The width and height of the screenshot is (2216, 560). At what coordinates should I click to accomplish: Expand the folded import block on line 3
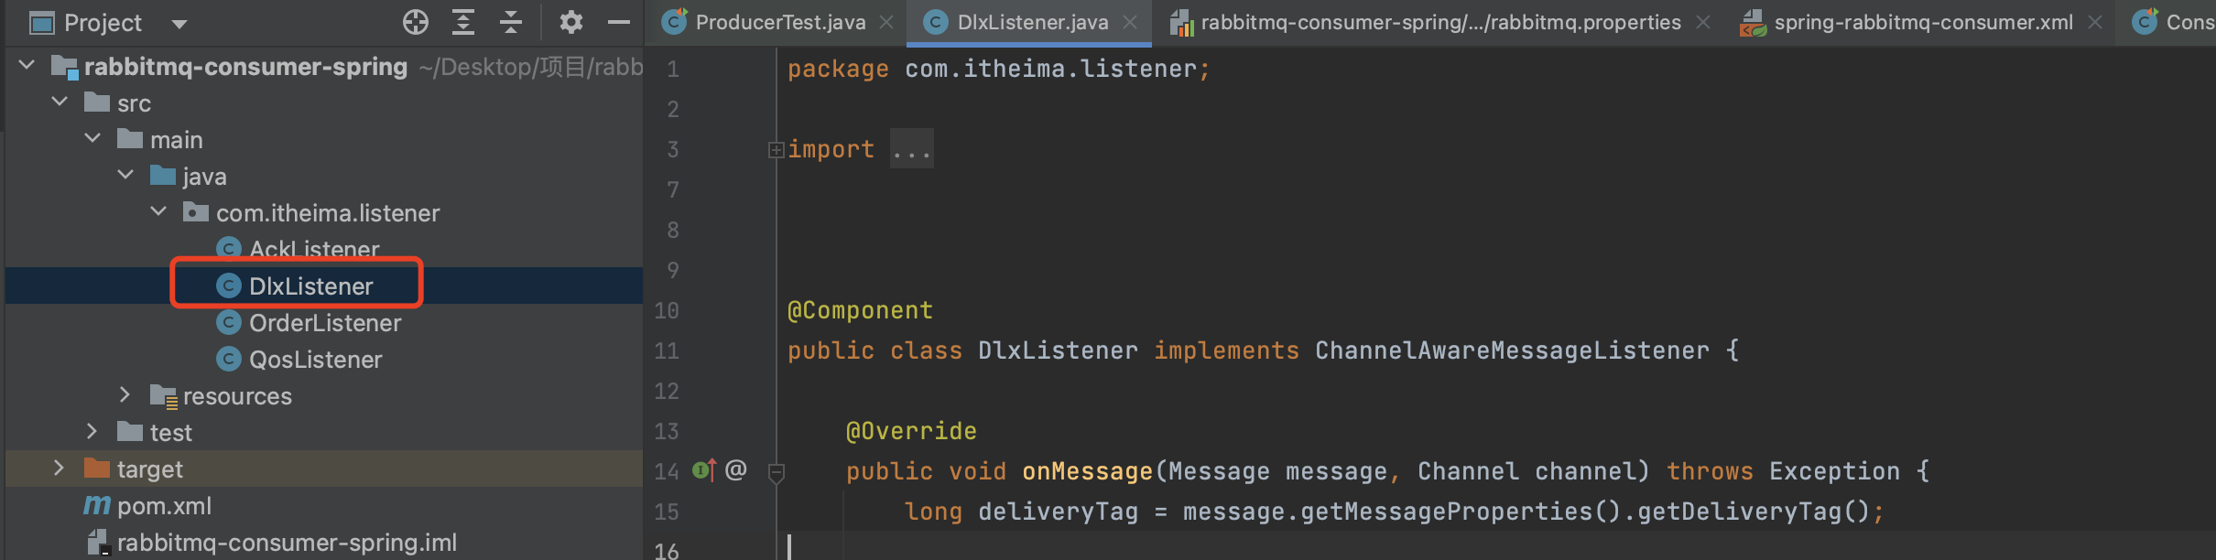click(776, 150)
